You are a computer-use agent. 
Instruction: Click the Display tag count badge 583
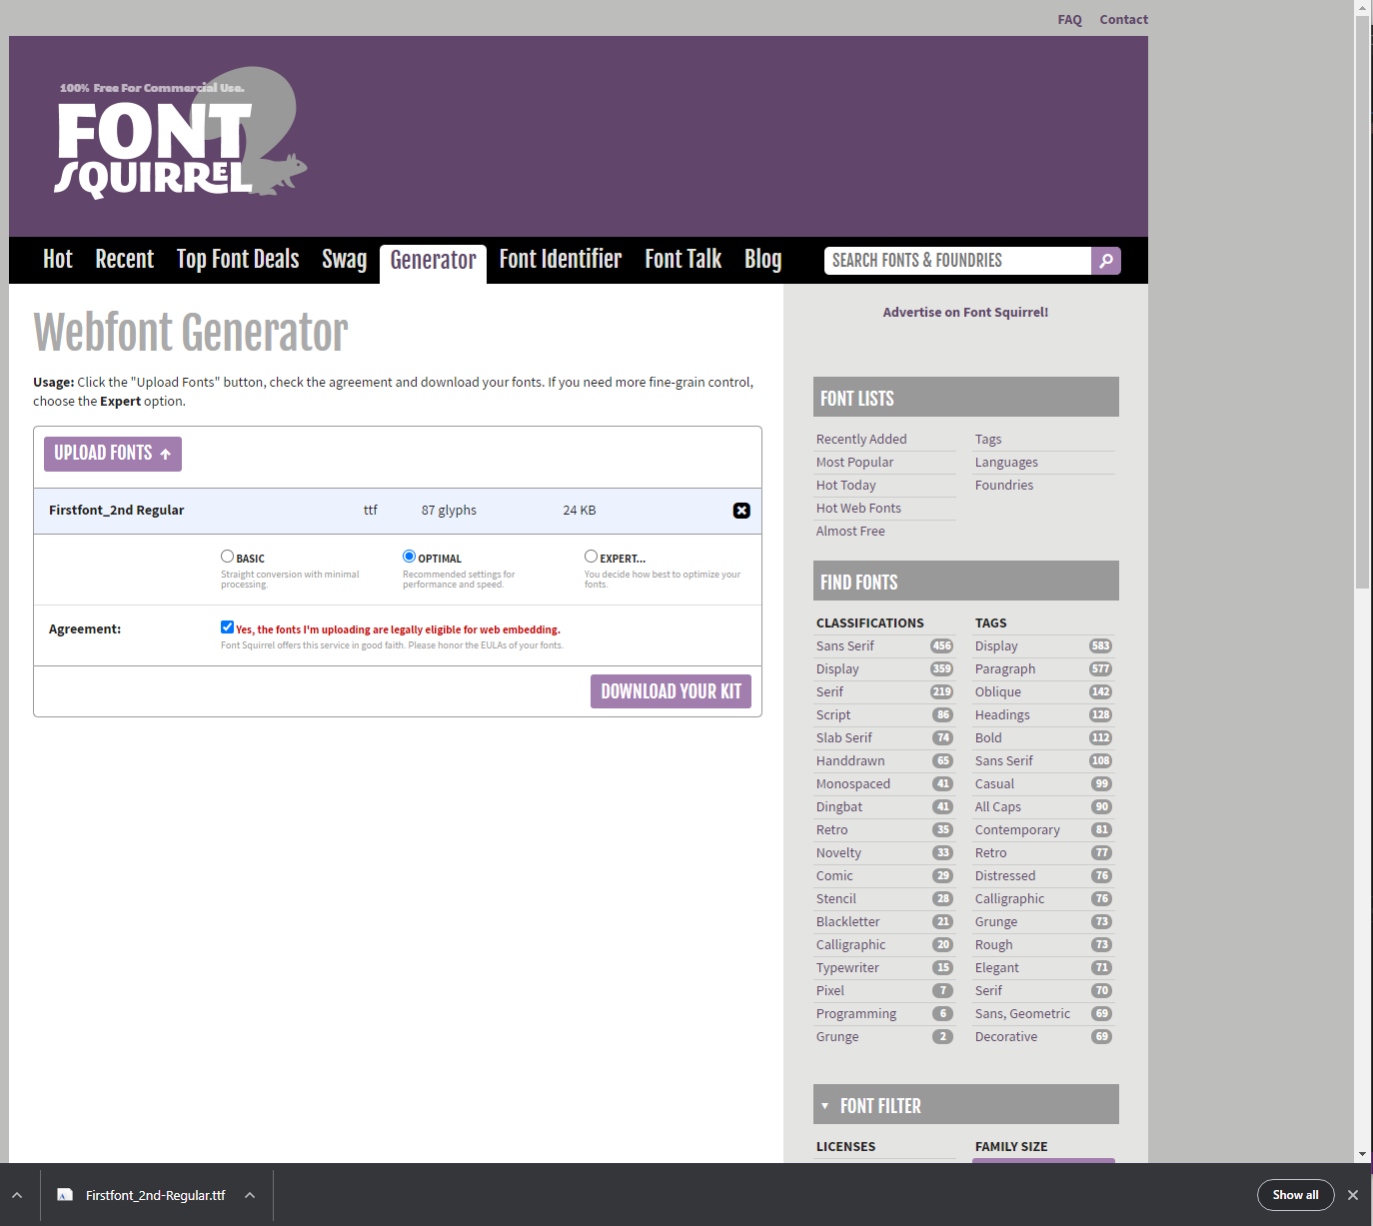(1100, 646)
